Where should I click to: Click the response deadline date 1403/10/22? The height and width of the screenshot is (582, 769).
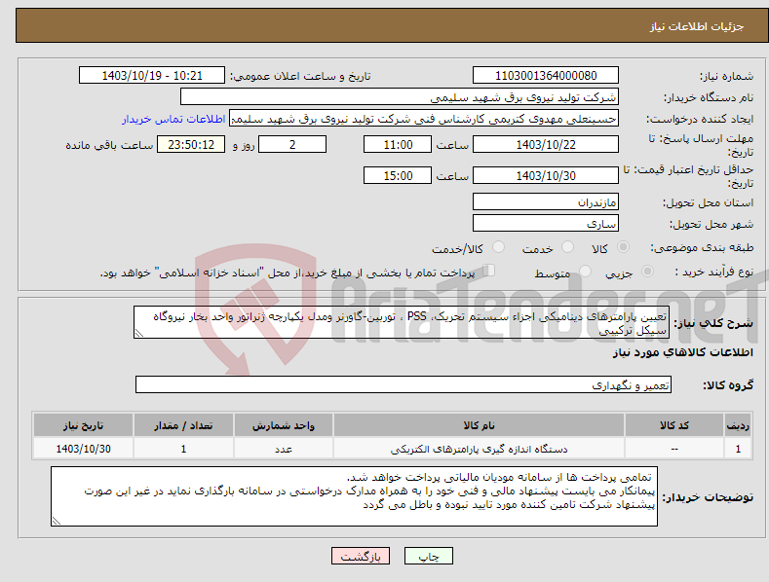coord(546,144)
